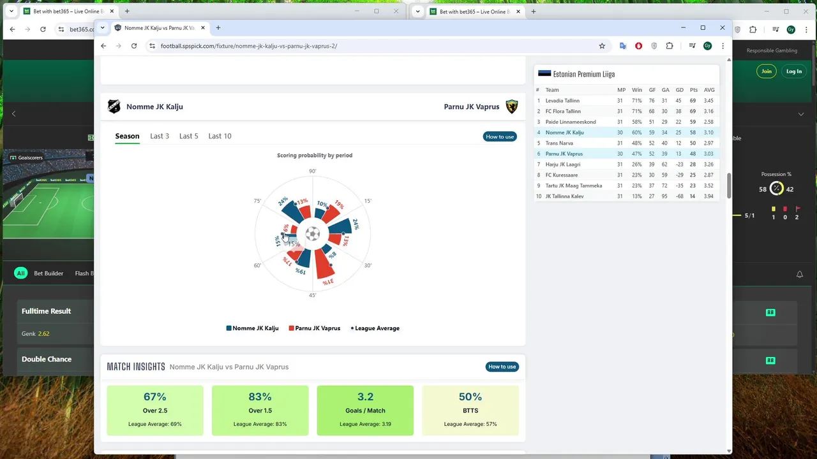
Task: Go back in the spspick window
Action: (103, 46)
